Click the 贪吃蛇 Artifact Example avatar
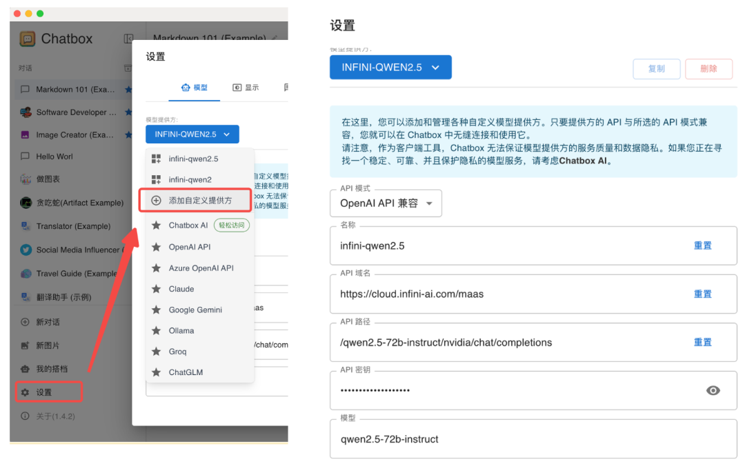The height and width of the screenshot is (475, 745). click(x=26, y=203)
